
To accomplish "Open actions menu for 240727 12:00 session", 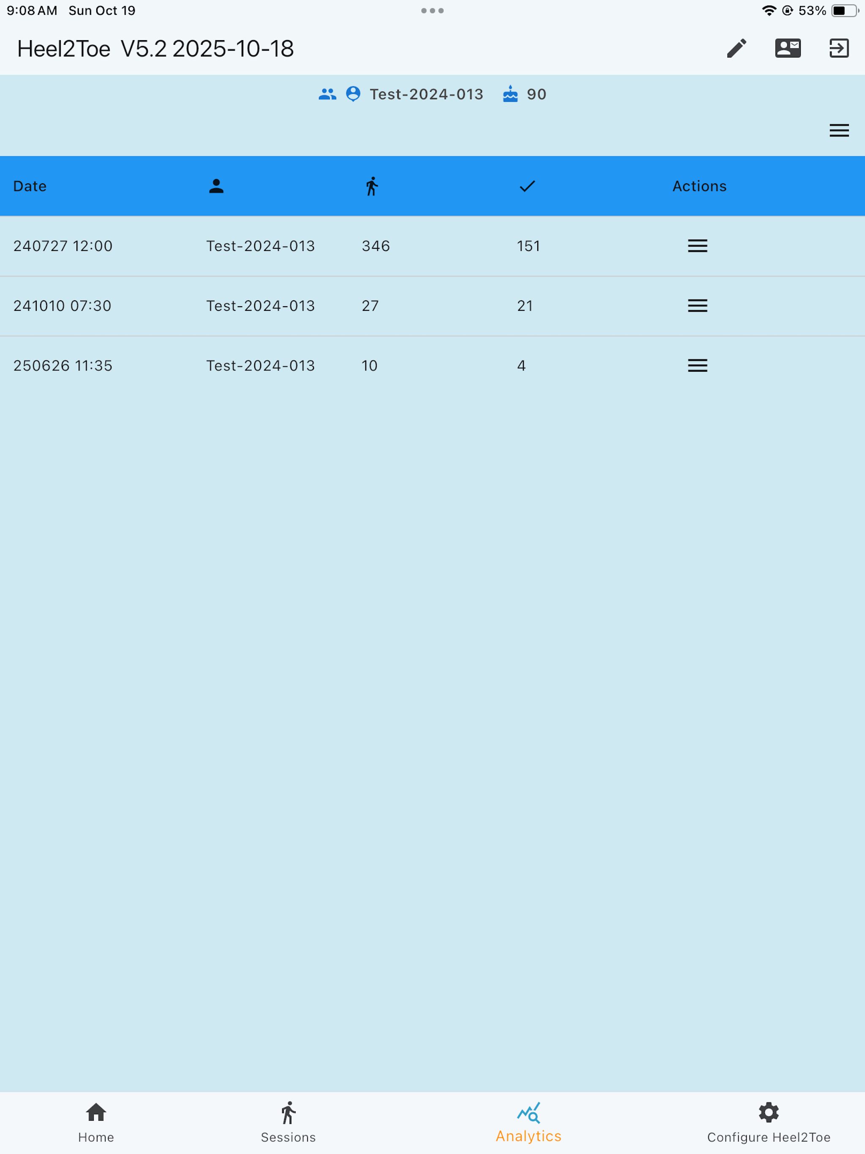I will (x=697, y=246).
